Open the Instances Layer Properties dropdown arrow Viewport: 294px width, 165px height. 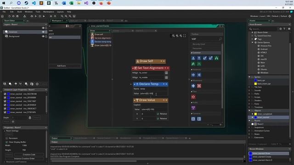(x=46, y=90)
